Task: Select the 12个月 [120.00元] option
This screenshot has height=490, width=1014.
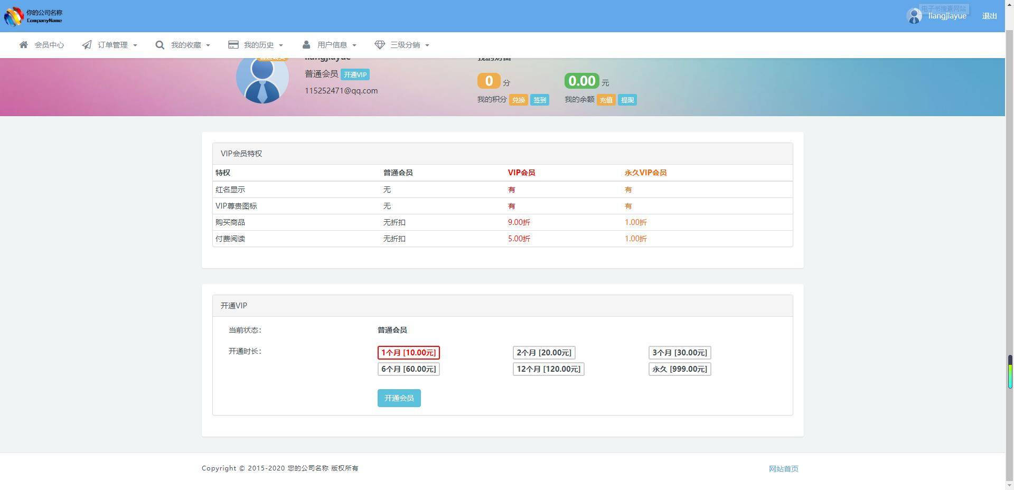Action: pos(549,369)
